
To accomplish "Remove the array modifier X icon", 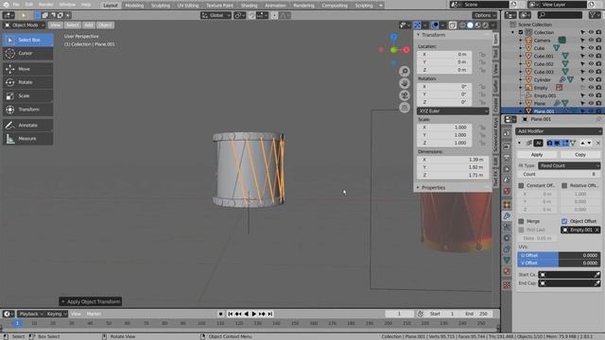I will coord(598,143).
